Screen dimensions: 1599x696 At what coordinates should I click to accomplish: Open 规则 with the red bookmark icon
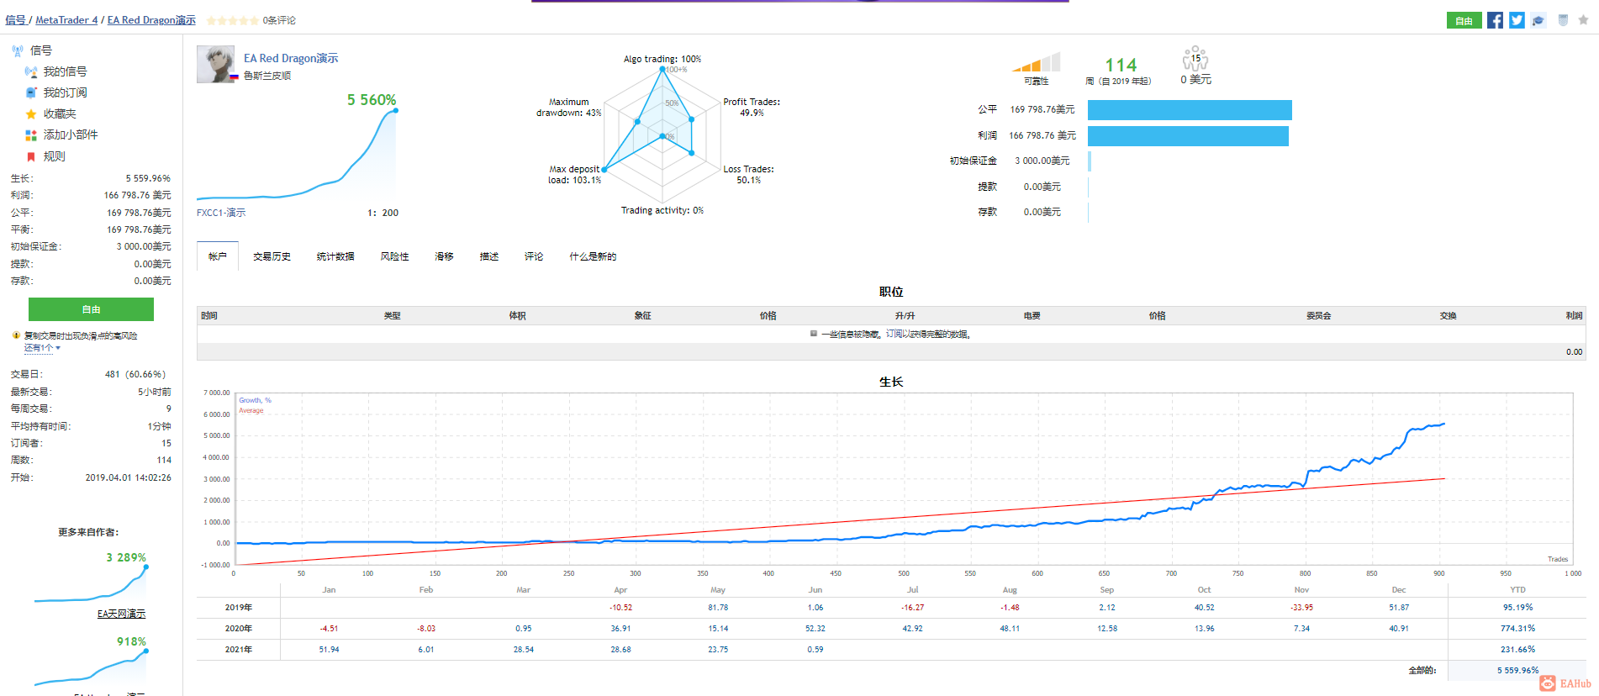tap(54, 156)
